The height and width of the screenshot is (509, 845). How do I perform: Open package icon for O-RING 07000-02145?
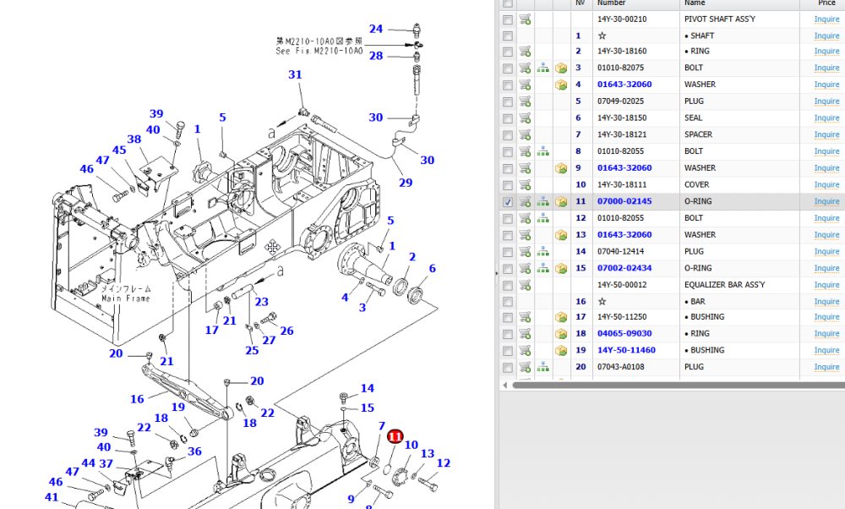(x=561, y=202)
